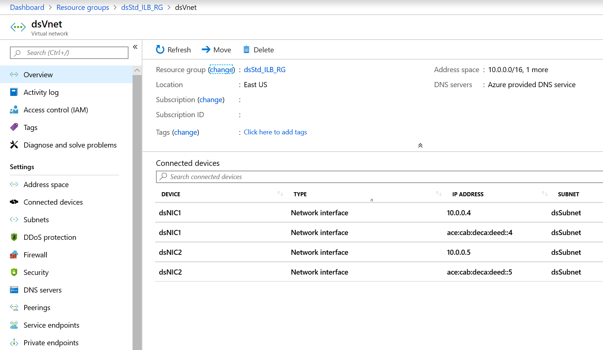Viewport: 603px width, 350px height.
Task: Open the Firewall settings
Action: tap(35, 254)
